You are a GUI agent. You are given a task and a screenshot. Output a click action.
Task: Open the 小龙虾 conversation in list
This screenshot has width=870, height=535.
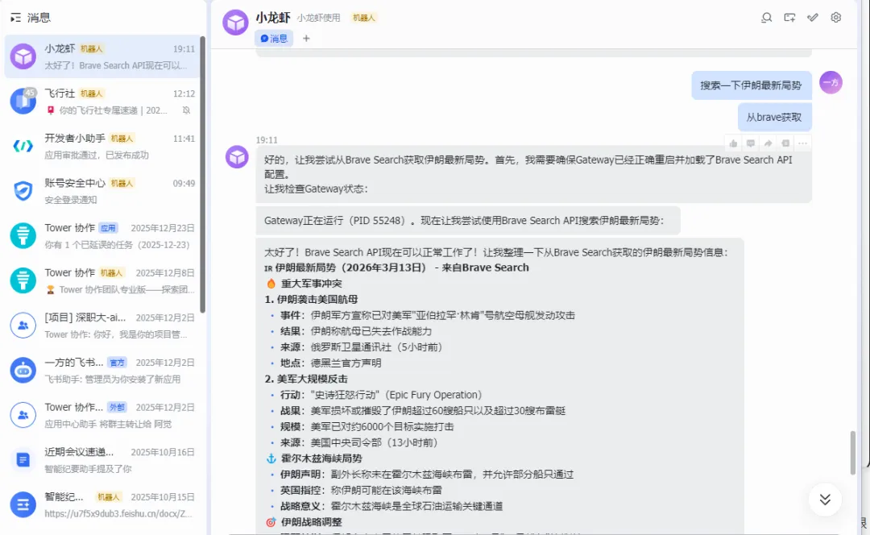102,56
